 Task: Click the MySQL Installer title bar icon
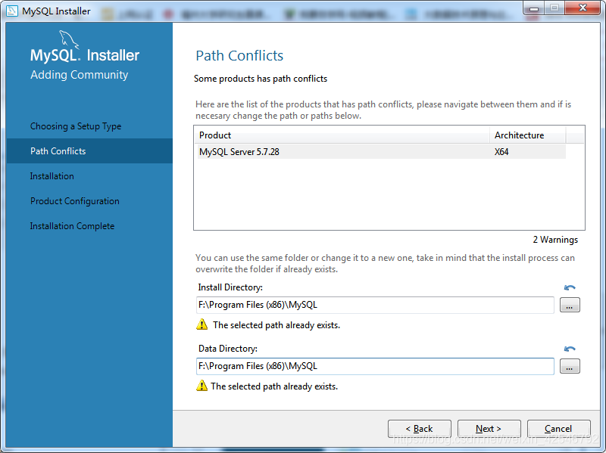pyautogui.click(x=12, y=11)
